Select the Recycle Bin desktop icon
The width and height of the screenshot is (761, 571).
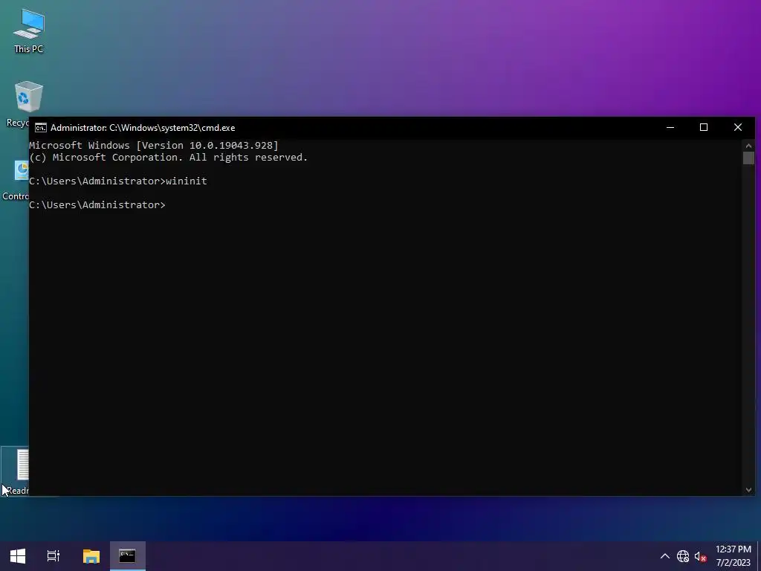19,103
